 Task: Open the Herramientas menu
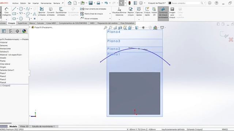tap(46, 3)
